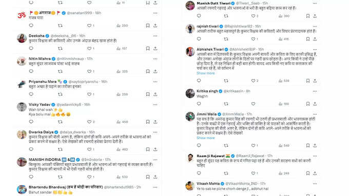Bookmark Dwarka Daiya's reply
The height and width of the screenshot is (196, 349).
point(148,149)
